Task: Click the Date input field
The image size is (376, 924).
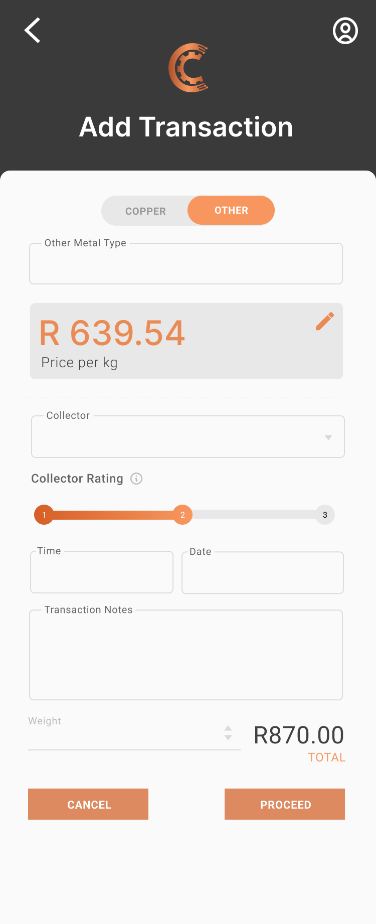Action: (263, 573)
